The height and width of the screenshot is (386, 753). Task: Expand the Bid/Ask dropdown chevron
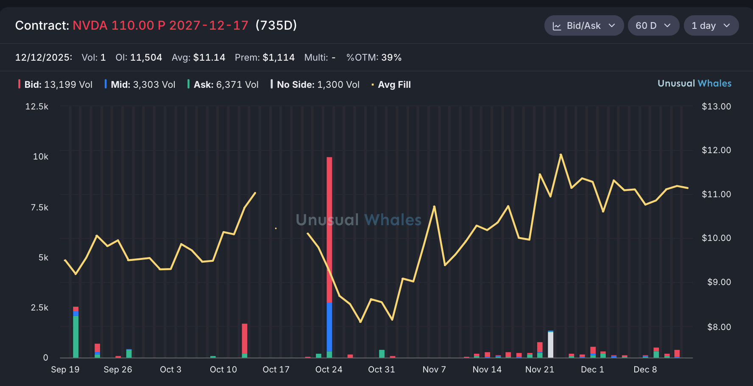612,26
